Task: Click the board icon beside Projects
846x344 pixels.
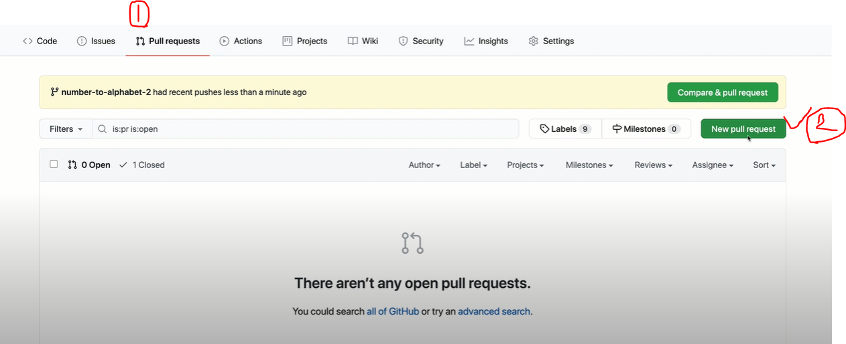Action: point(288,41)
